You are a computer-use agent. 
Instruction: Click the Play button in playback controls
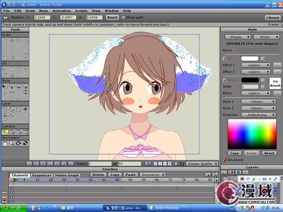[50, 164]
